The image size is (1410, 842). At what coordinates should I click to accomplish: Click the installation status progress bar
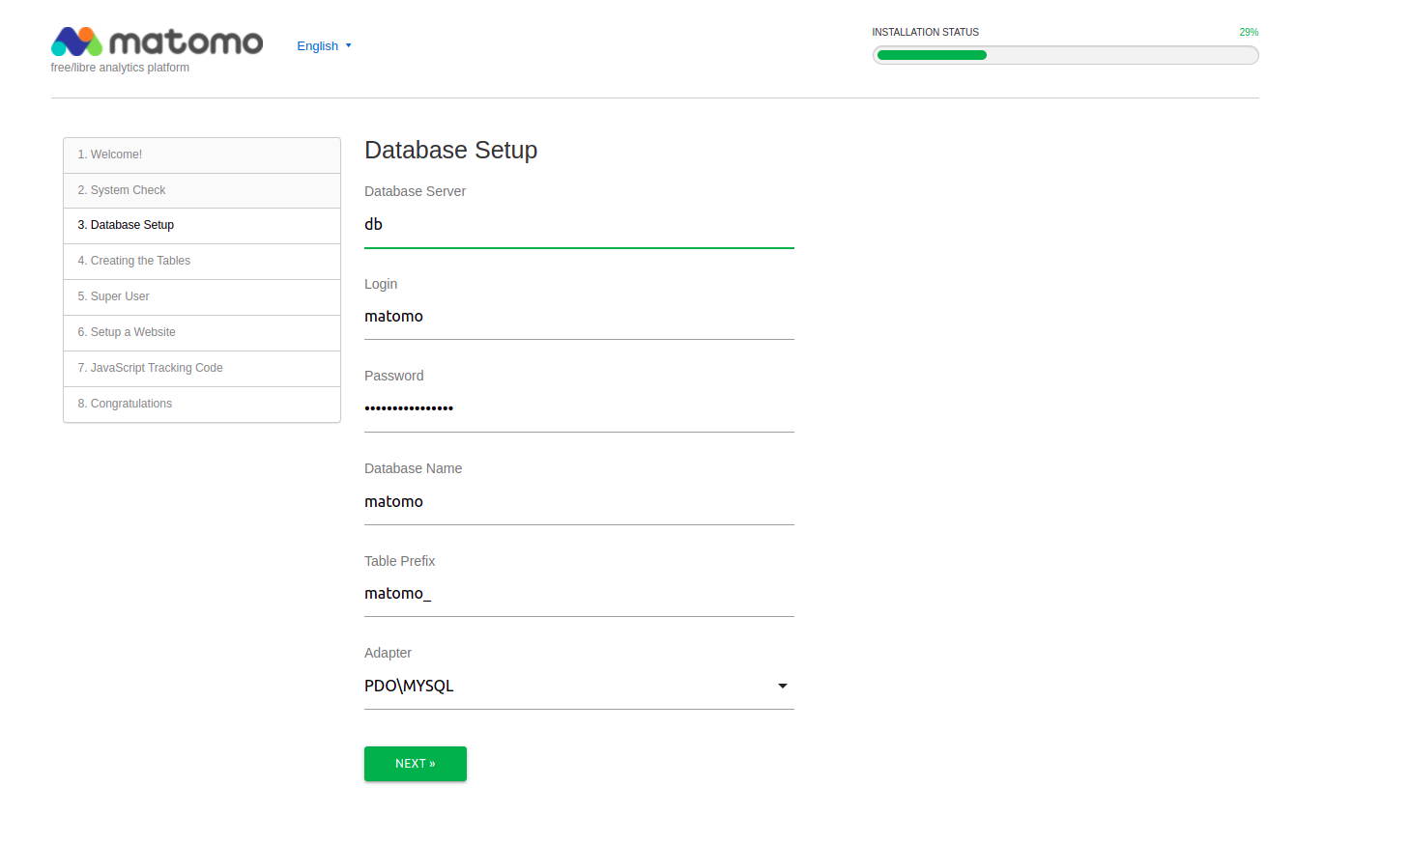1064,55
